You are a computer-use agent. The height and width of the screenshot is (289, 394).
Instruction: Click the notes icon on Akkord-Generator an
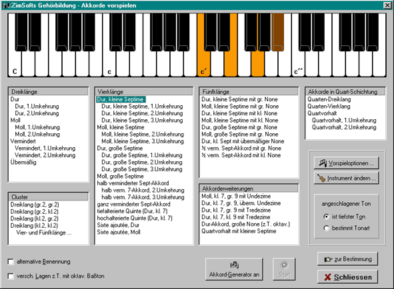(234, 264)
